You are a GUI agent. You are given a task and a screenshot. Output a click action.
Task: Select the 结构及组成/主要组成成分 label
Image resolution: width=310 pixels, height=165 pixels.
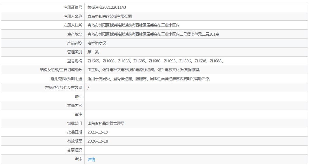61,70
